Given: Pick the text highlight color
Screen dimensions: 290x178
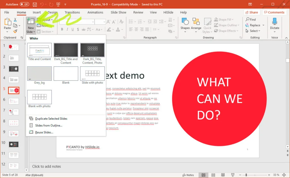Looking at the screenshot, I should click(x=109, y=29).
